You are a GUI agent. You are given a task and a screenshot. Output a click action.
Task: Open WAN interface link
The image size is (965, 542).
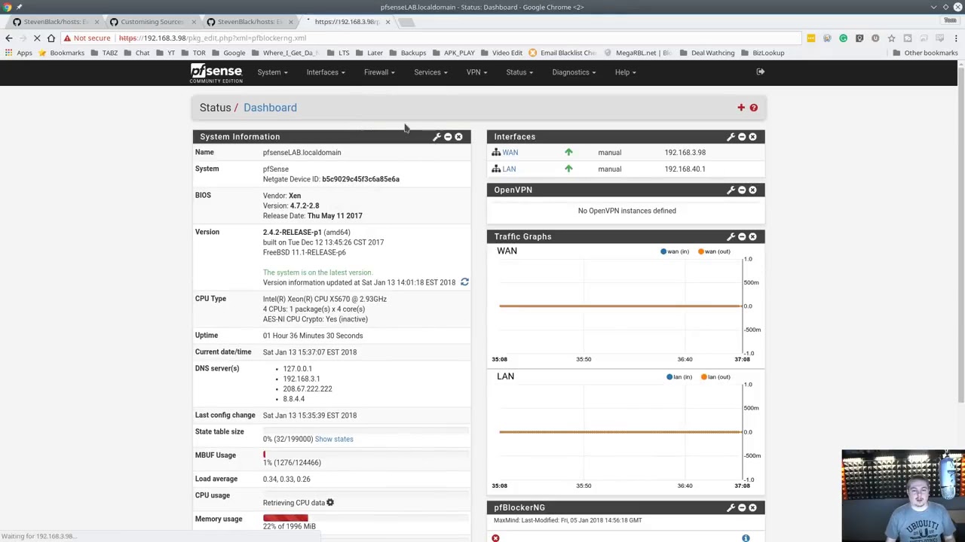510,153
